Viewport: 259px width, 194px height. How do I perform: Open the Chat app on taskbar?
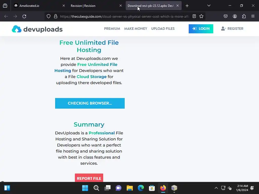point(118,188)
